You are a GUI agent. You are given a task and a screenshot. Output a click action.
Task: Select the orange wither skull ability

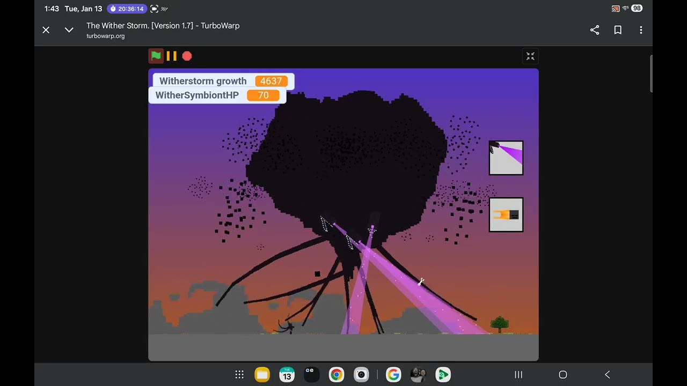(506, 215)
